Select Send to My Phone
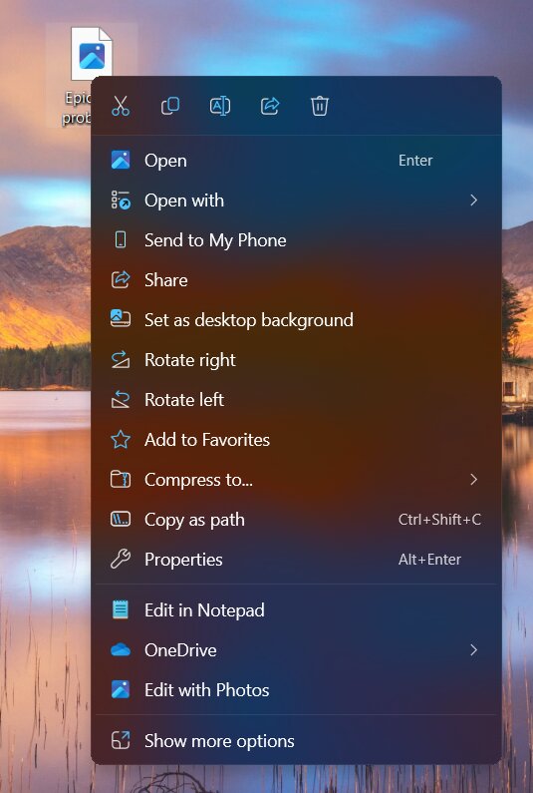This screenshot has width=533, height=793. pos(296,239)
